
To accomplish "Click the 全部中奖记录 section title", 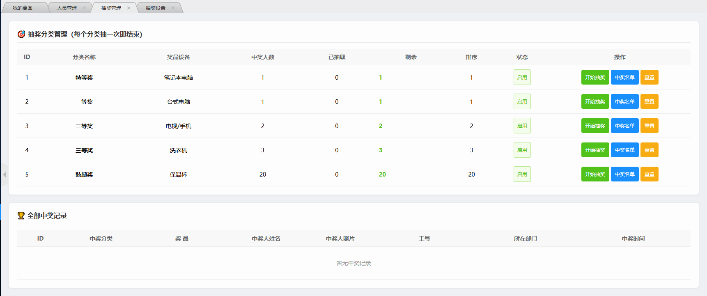I will [47, 216].
